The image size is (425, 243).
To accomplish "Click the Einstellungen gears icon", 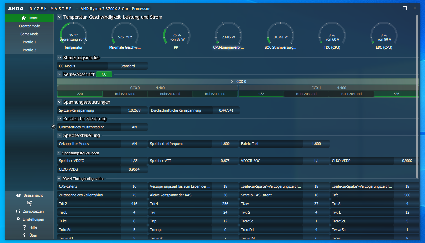I will pyautogui.click(x=18, y=219).
